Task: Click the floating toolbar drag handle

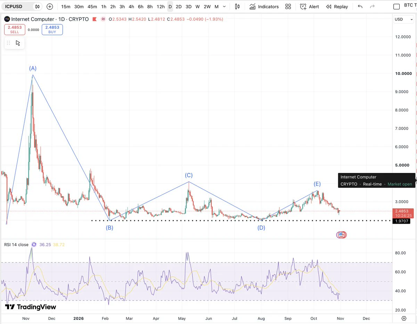Action: pyautogui.click(x=8, y=43)
